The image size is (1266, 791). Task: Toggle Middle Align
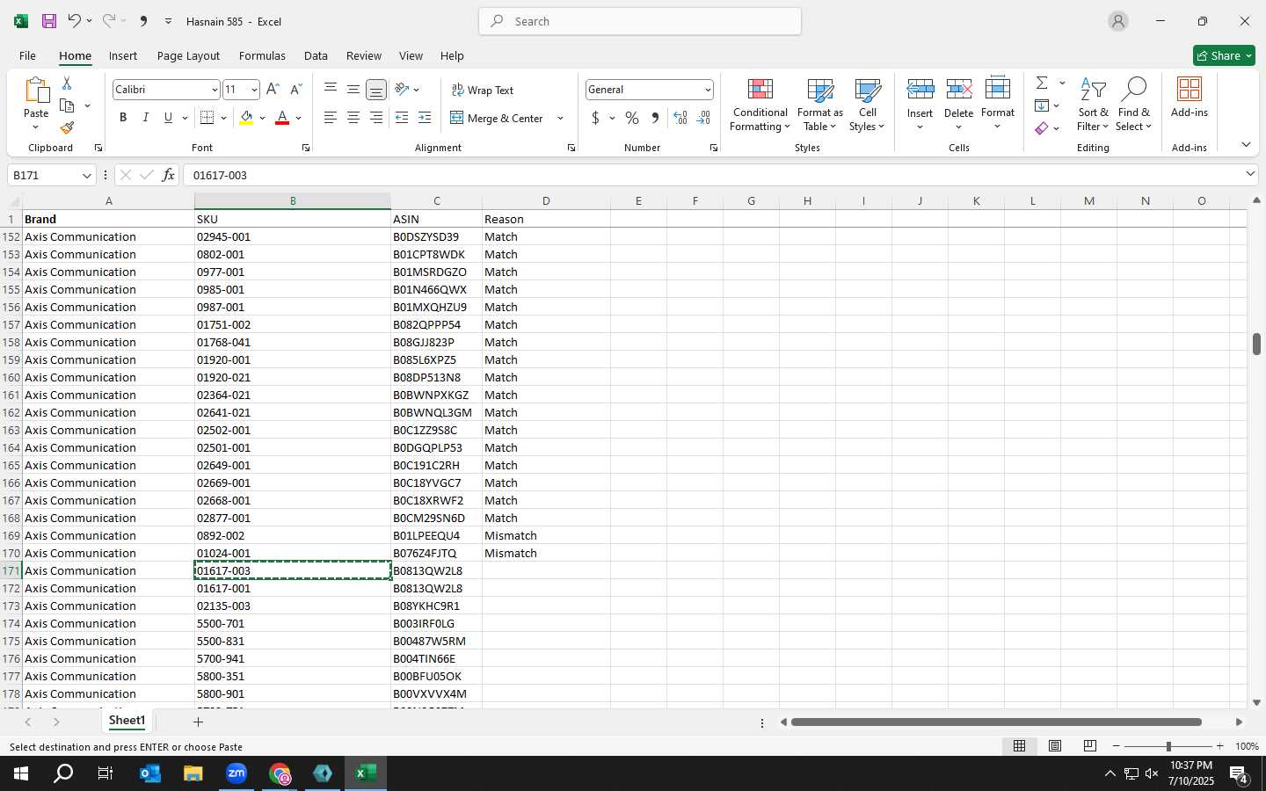pos(353,90)
